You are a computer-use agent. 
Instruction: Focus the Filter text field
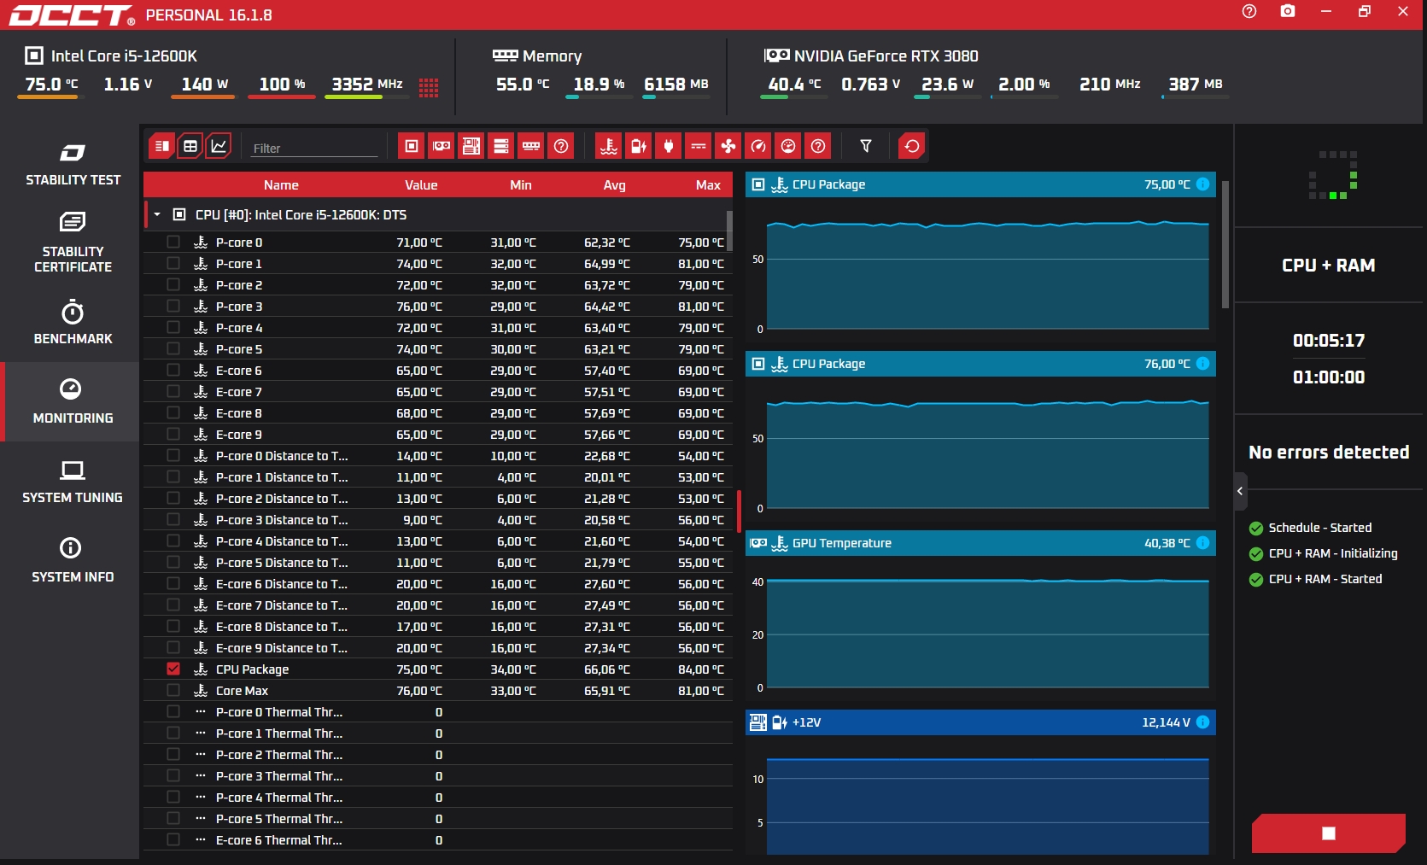click(x=314, y=148)
